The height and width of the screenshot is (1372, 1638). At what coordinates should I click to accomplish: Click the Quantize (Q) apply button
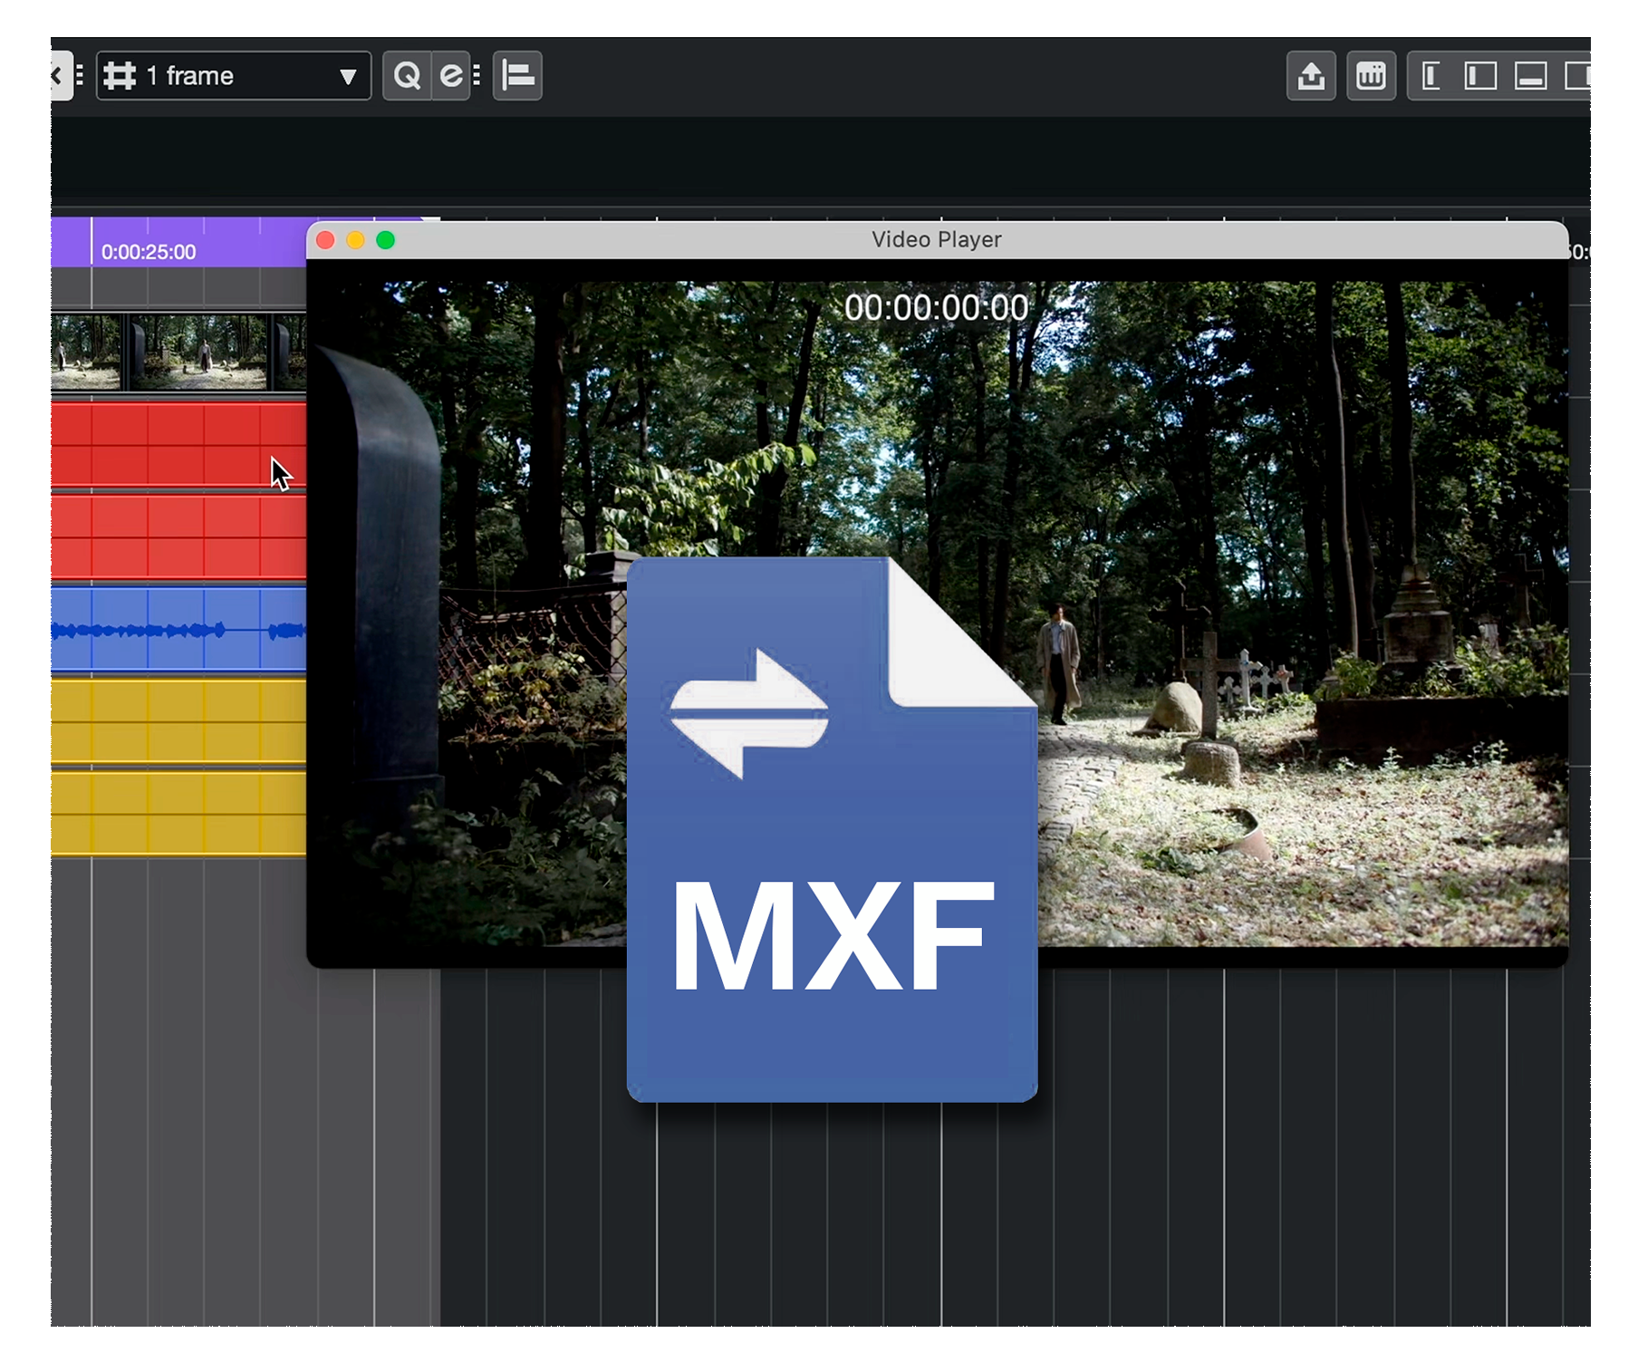click(x=407, y=76)
